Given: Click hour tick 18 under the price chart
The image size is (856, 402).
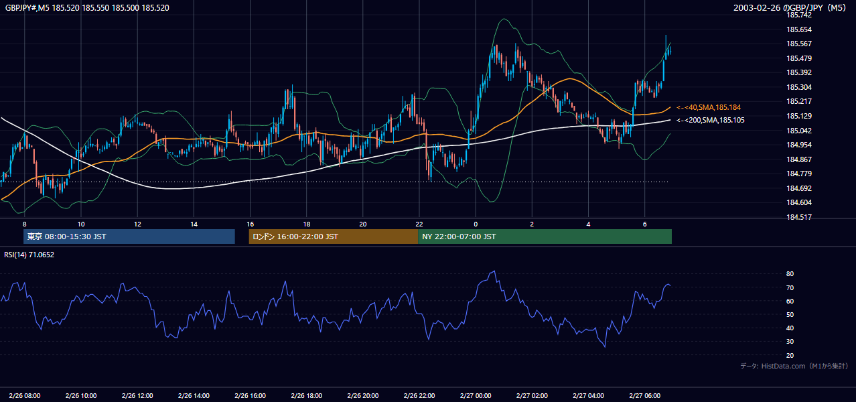Looking at the screenshot, I should (306, 224).
